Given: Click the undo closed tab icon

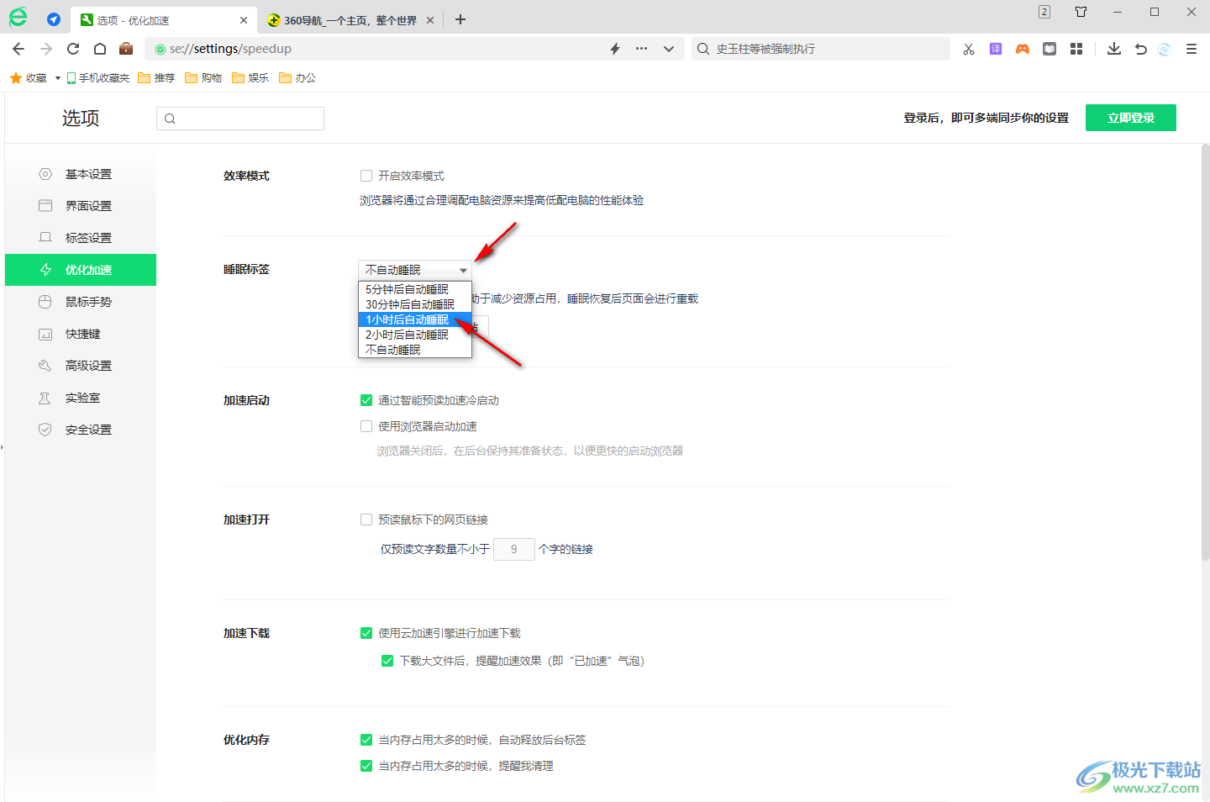Looking at the screenshot, I should pyautogui.click(x=1140, y=49).
